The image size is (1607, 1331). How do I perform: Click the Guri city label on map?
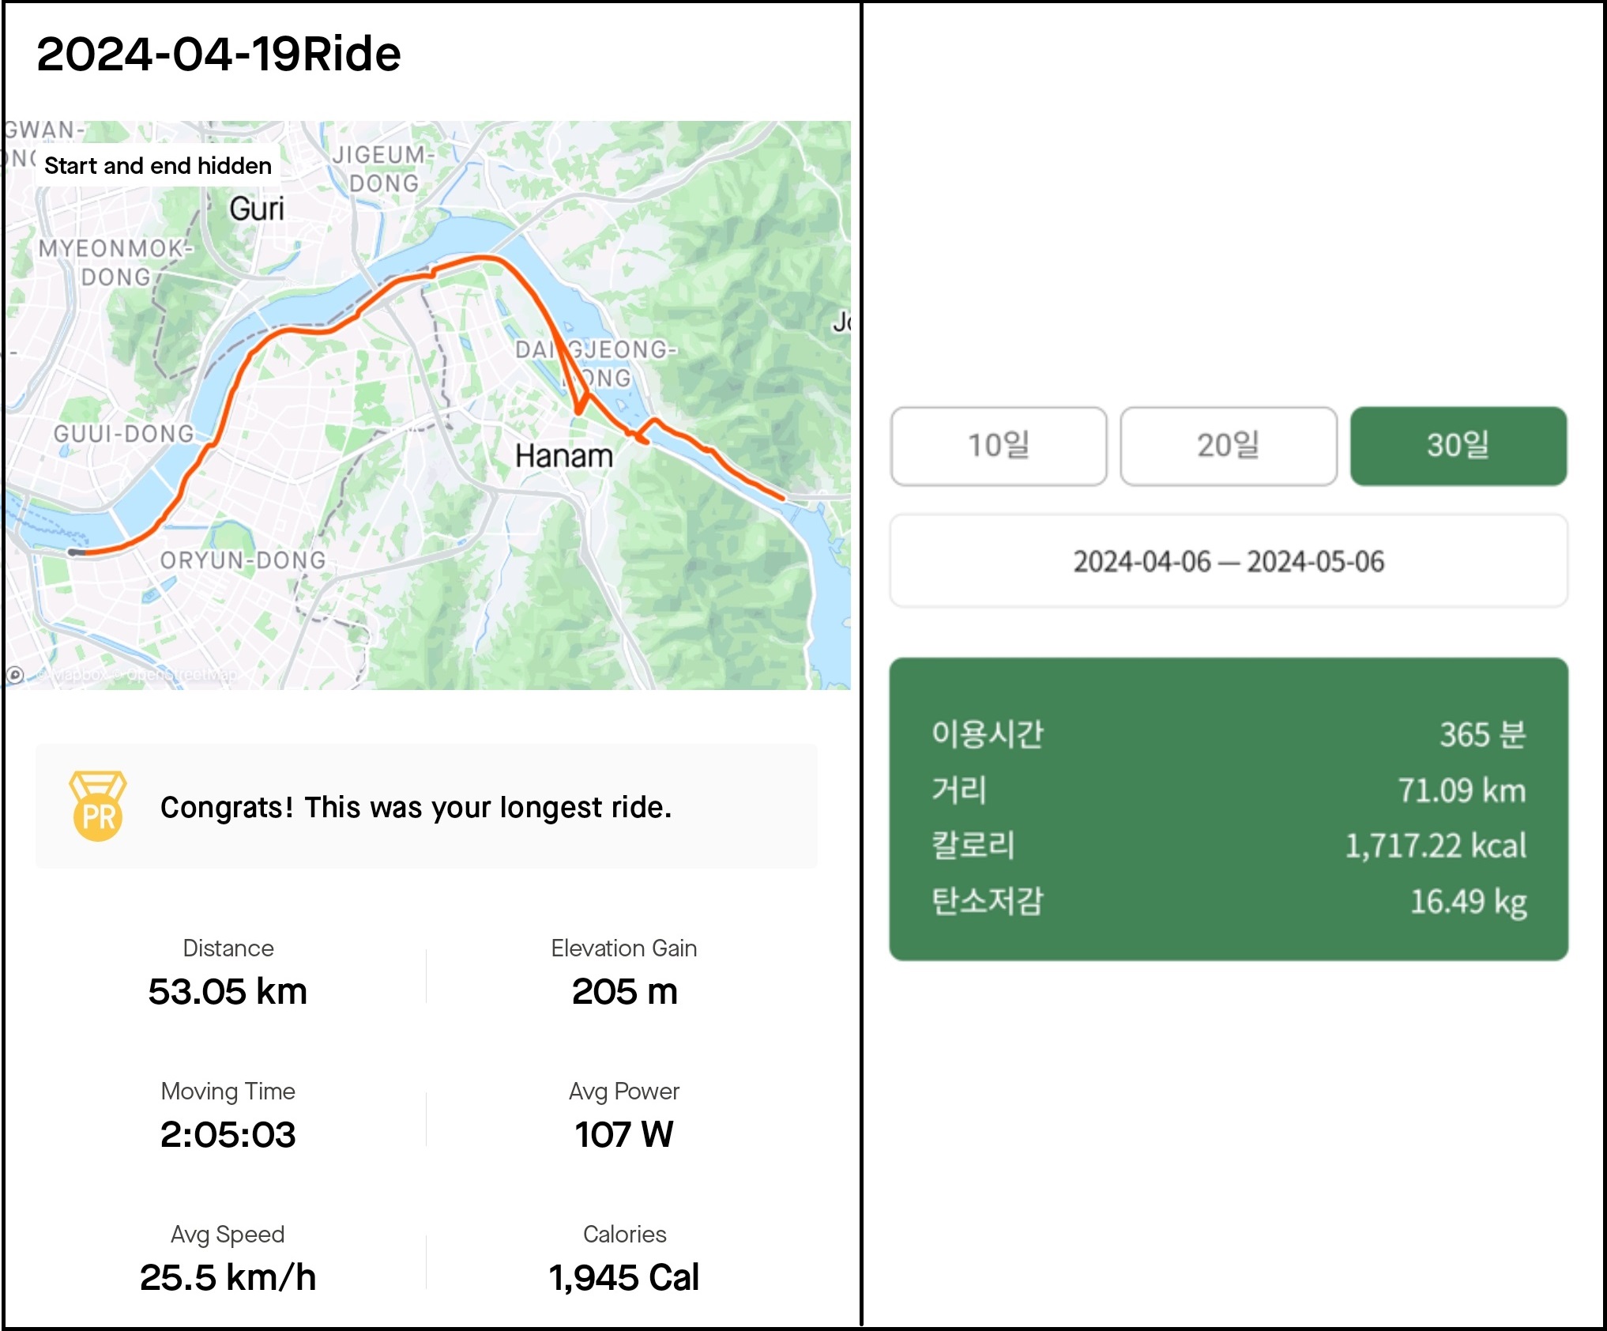[x=257, y=209]
